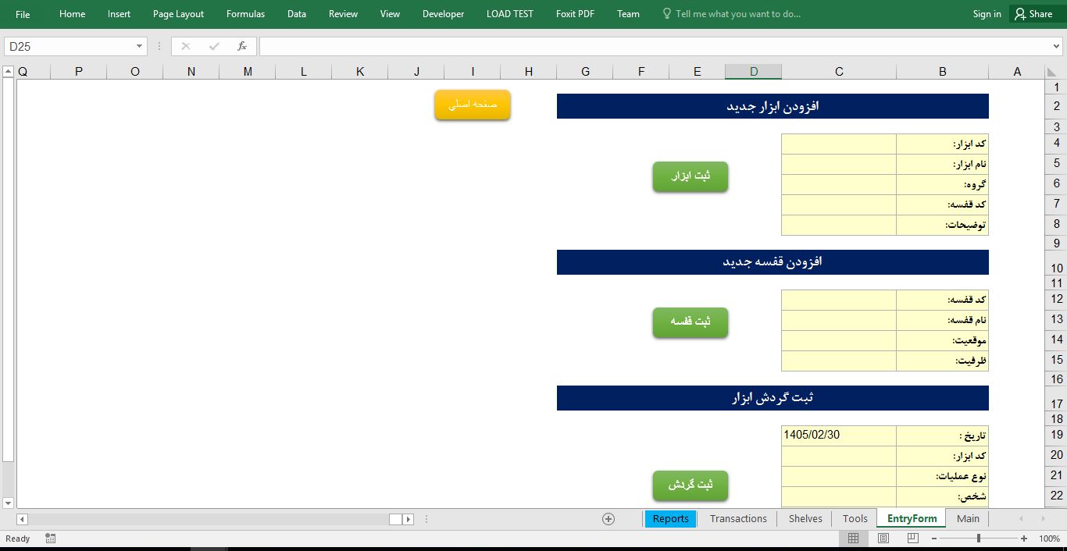Image resolution: width=1067 pixels, height=551 pixels.
Task: Switch to Transactions sheet tab
Action: click(x=738, y=519)
